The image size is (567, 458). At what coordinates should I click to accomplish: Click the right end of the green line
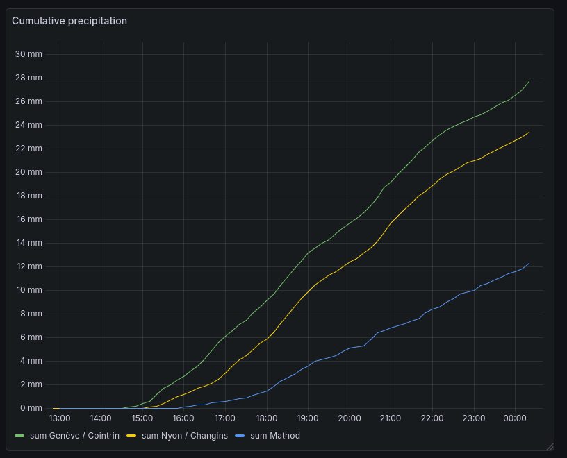(529, 82)
